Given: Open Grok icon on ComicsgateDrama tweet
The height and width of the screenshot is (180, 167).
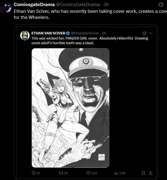Looking at the screenshot, I should click(161, 5).
